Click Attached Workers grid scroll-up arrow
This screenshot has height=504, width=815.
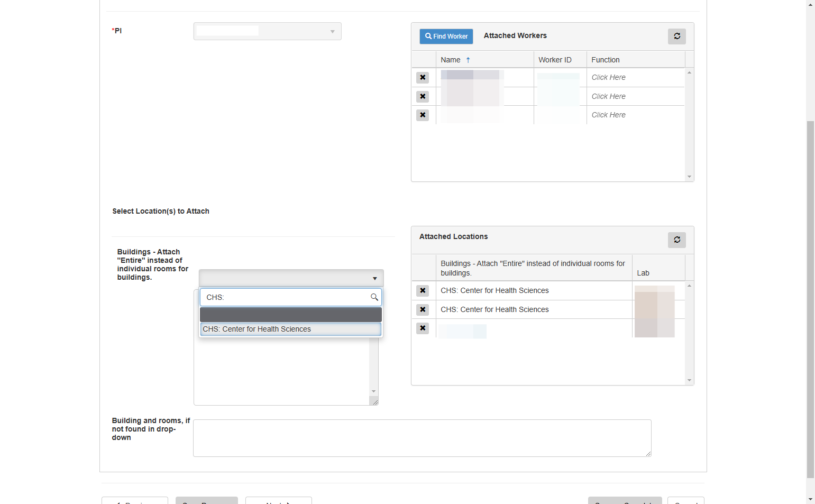(x=689, y=72)
